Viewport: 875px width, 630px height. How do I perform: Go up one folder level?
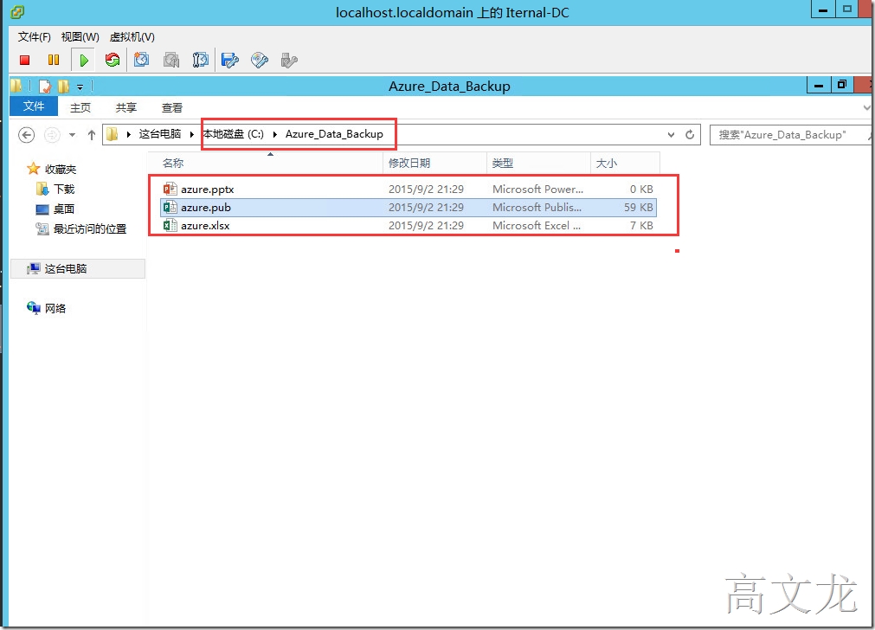(x=92, y=135)
